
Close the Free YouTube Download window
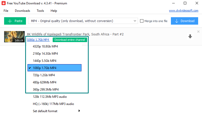tap(197, 3)
